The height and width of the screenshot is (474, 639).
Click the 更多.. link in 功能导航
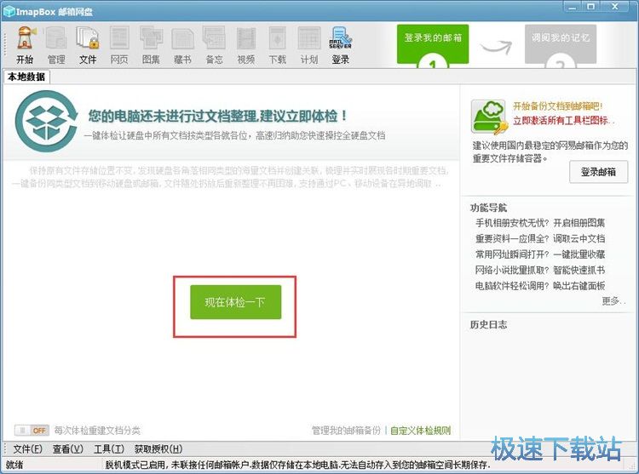613,301
